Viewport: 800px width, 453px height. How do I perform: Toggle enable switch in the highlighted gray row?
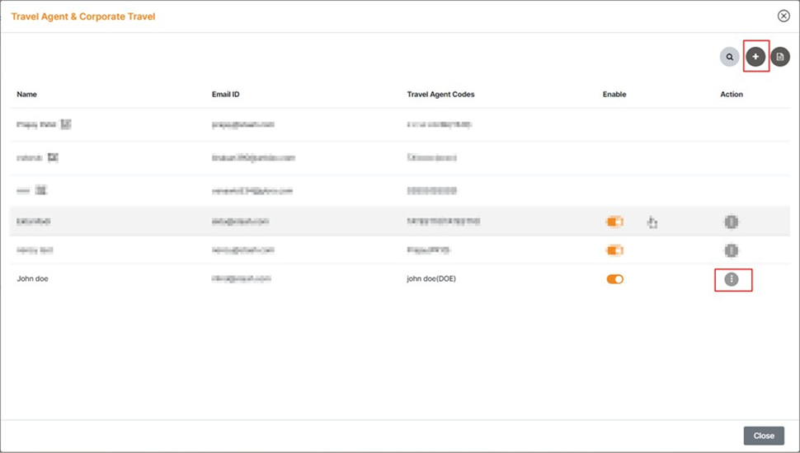(x=614, y=222)
